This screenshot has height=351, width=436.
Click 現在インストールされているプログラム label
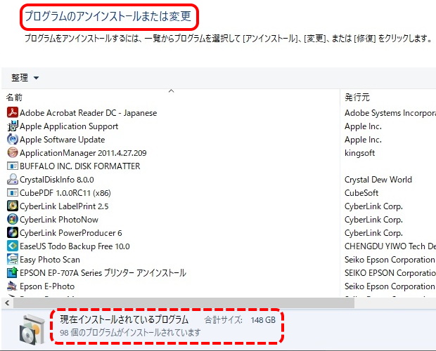tap(124, 319)
